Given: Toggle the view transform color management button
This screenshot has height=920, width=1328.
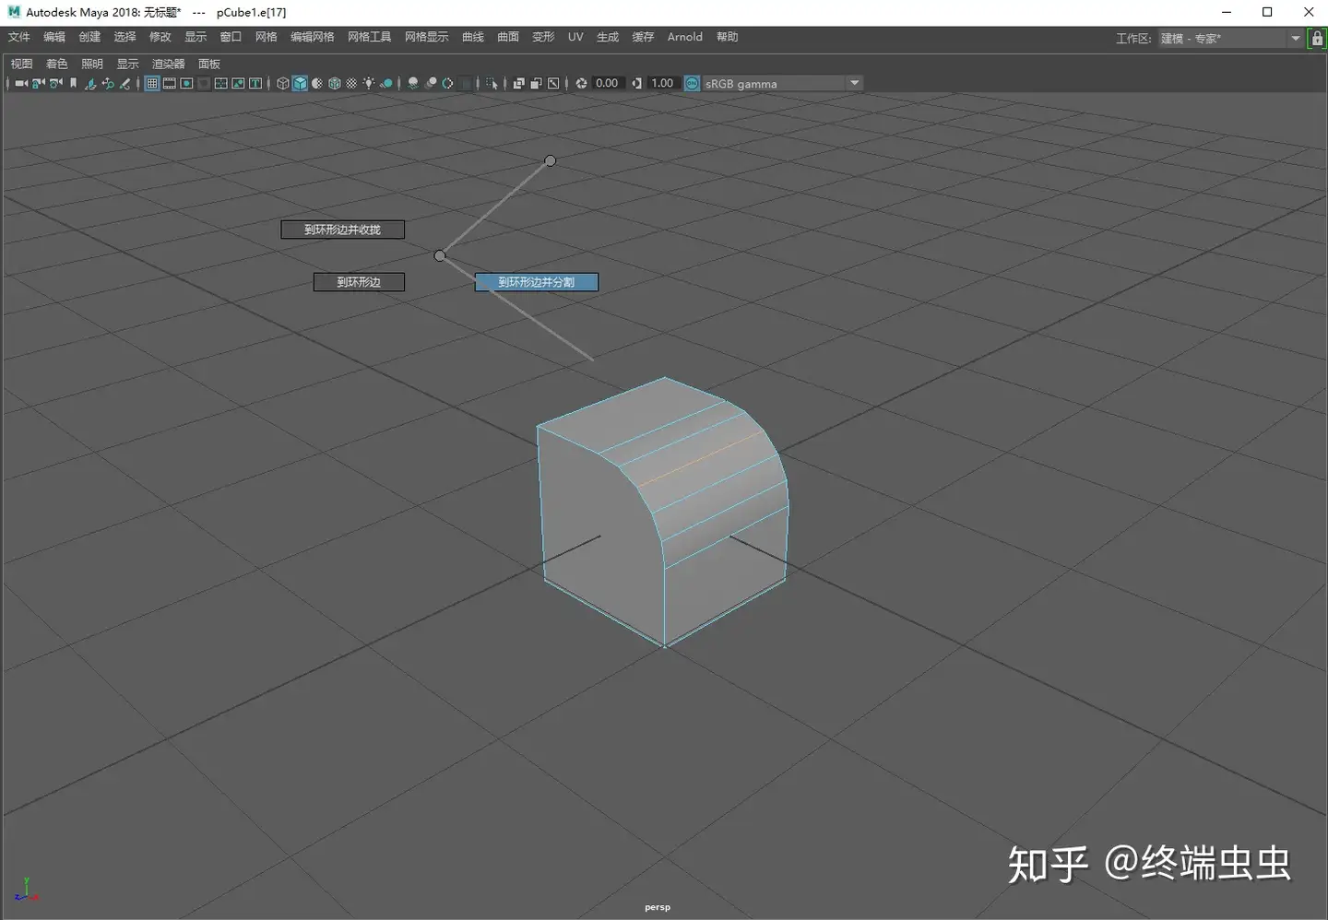Looking at the screenshot, I should pos(693,83).
